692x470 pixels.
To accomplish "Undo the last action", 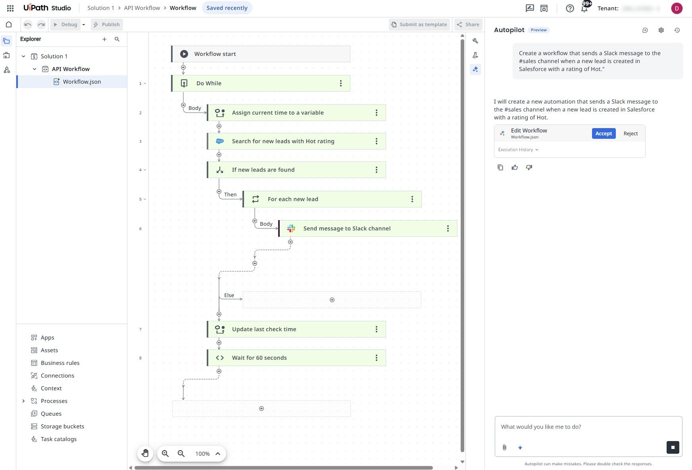I will pos(27,24).
